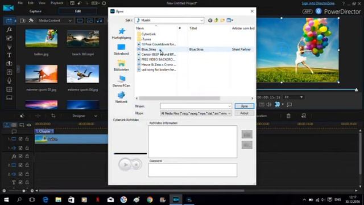Toggle enable checkbox on video track 1
Viewport: 364px width, 205px height.
tap(20, 139)
